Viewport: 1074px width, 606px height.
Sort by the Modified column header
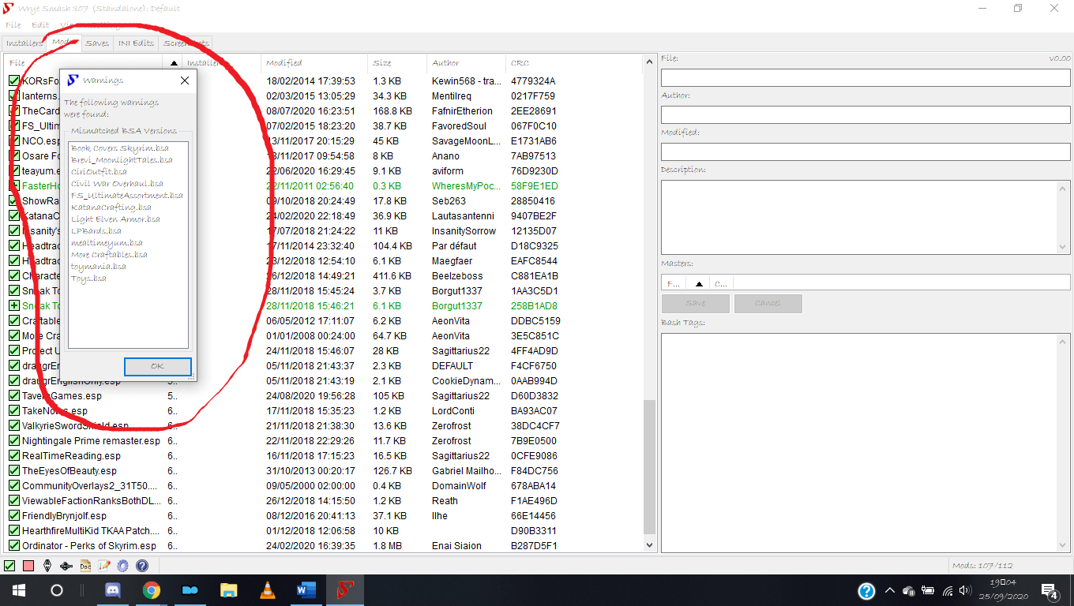point(314,62)
